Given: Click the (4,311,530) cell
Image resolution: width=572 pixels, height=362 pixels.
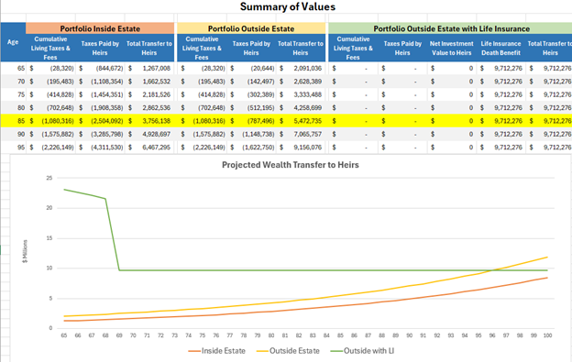Looking at the screenshot, I should coord(100,148).
